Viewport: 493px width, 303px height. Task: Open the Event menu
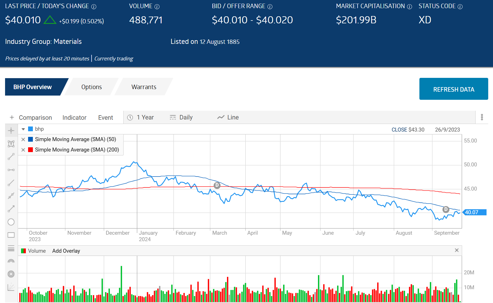[x=106, y=118]
